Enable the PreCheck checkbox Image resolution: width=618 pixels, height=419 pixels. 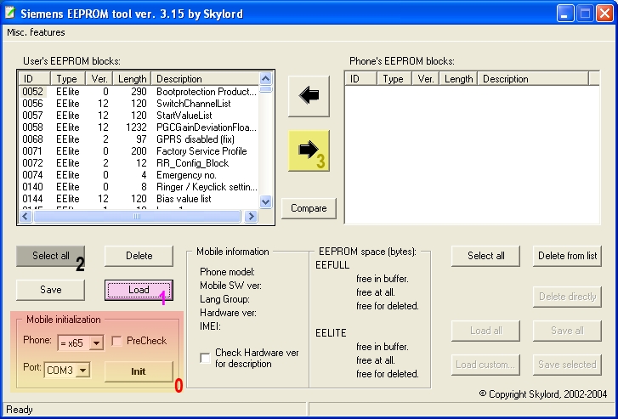point(116,341)
